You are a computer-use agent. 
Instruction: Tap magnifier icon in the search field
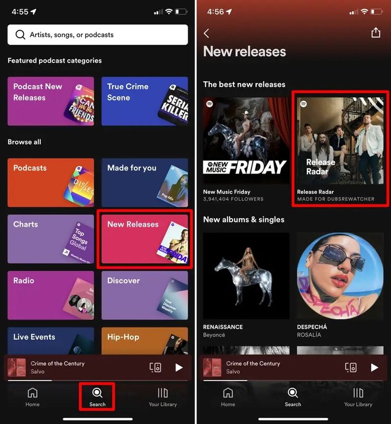(20, 35)
